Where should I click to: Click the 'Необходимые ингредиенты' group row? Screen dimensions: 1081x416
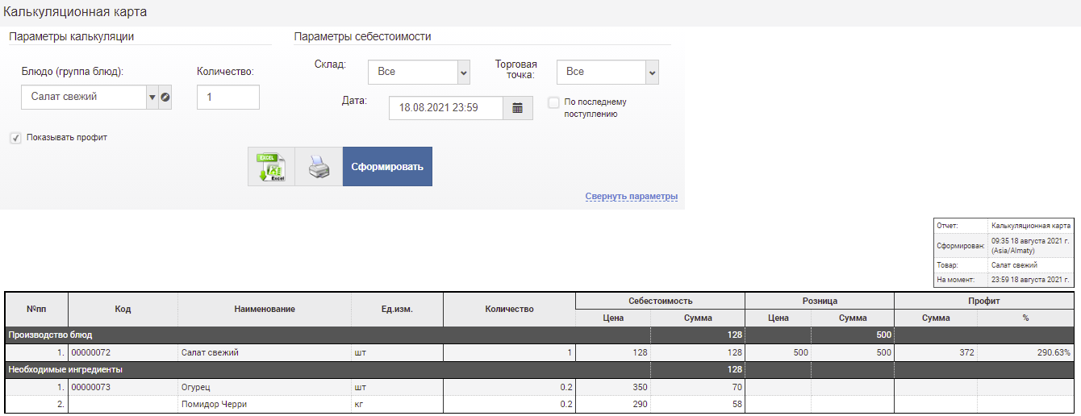tap(65, 370)
